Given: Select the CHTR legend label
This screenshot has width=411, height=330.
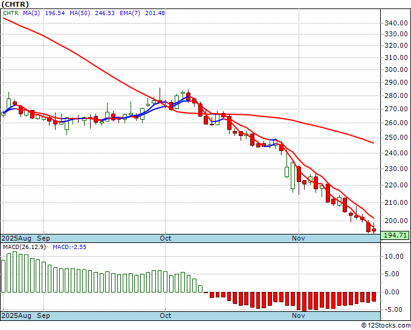Looking at the screenshot, I should (x=11, y=13).
